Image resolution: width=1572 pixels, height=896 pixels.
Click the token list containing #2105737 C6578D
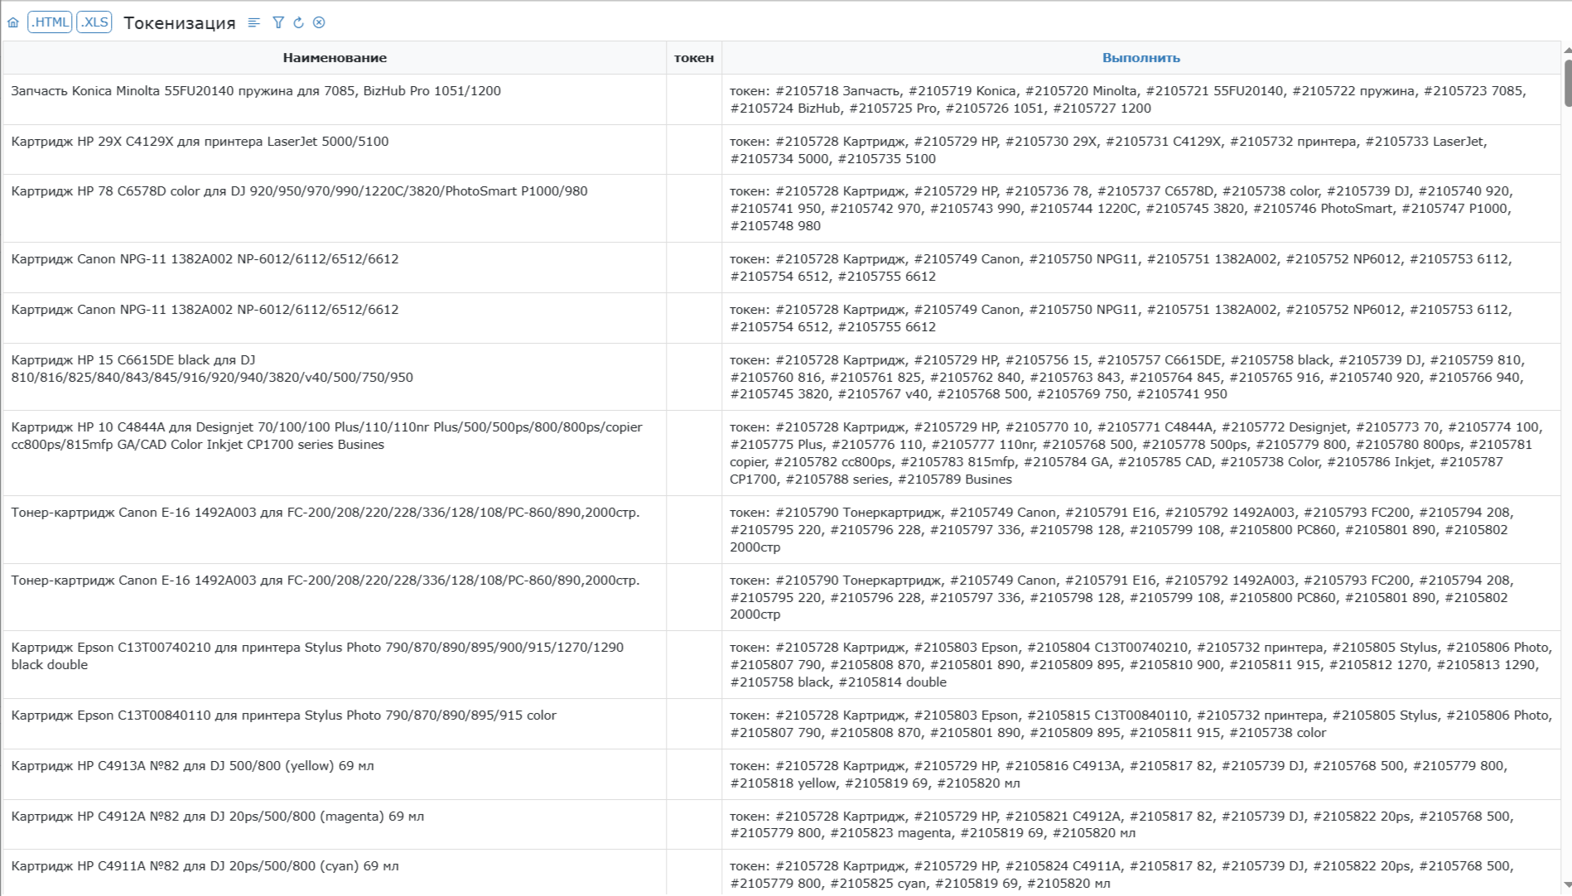tap(1121, 208)
